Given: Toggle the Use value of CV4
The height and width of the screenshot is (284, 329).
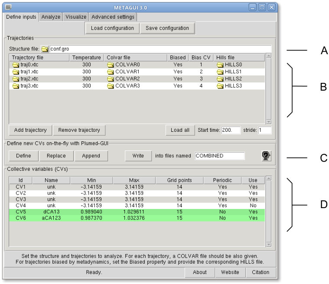Looking at the screenshot, I should tap(253, 206).
